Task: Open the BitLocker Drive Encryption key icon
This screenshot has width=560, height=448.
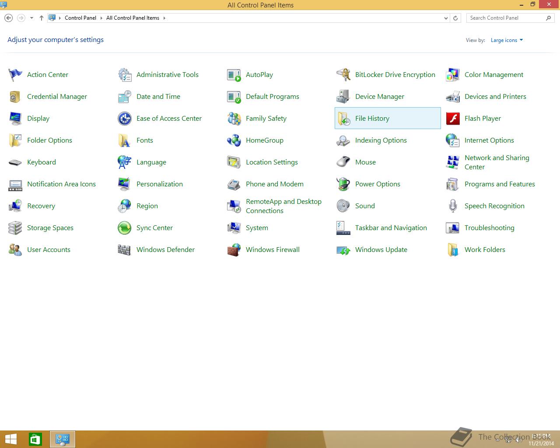Action: coord(343,75)
